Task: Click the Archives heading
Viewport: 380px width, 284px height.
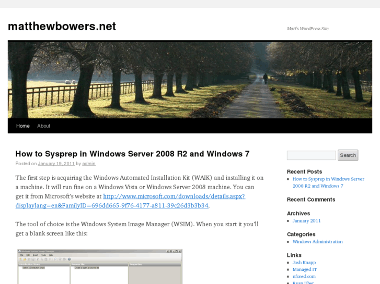Action: [x=298, y=214]
